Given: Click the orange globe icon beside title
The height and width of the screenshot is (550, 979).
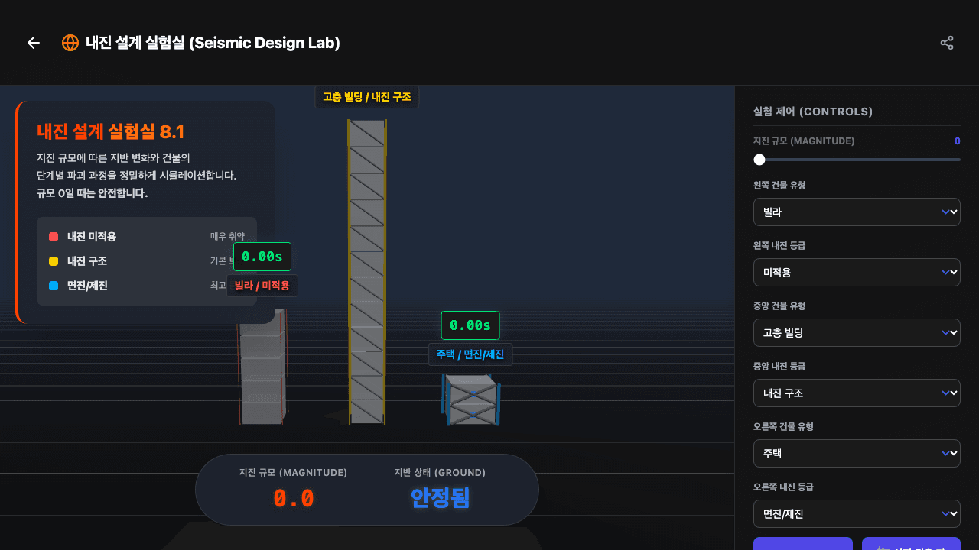Looking at the screenshot, I should coord(70,43).
